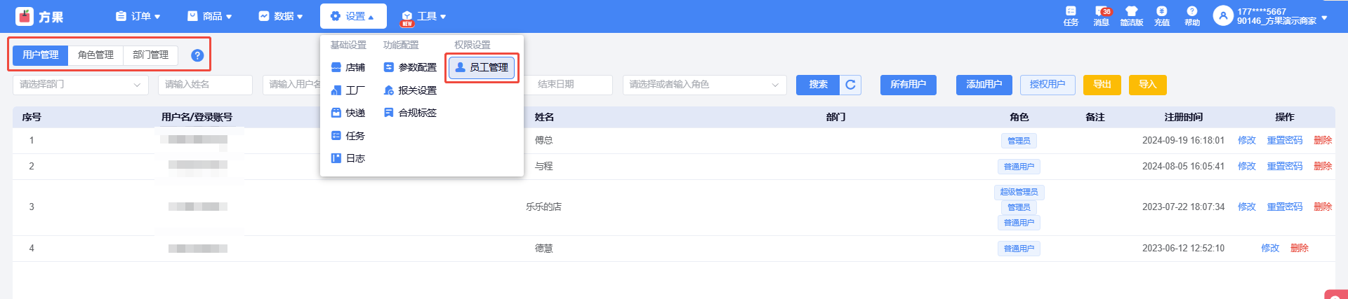Select 员工管理 in the settings menu

click(x=482, y=67)
